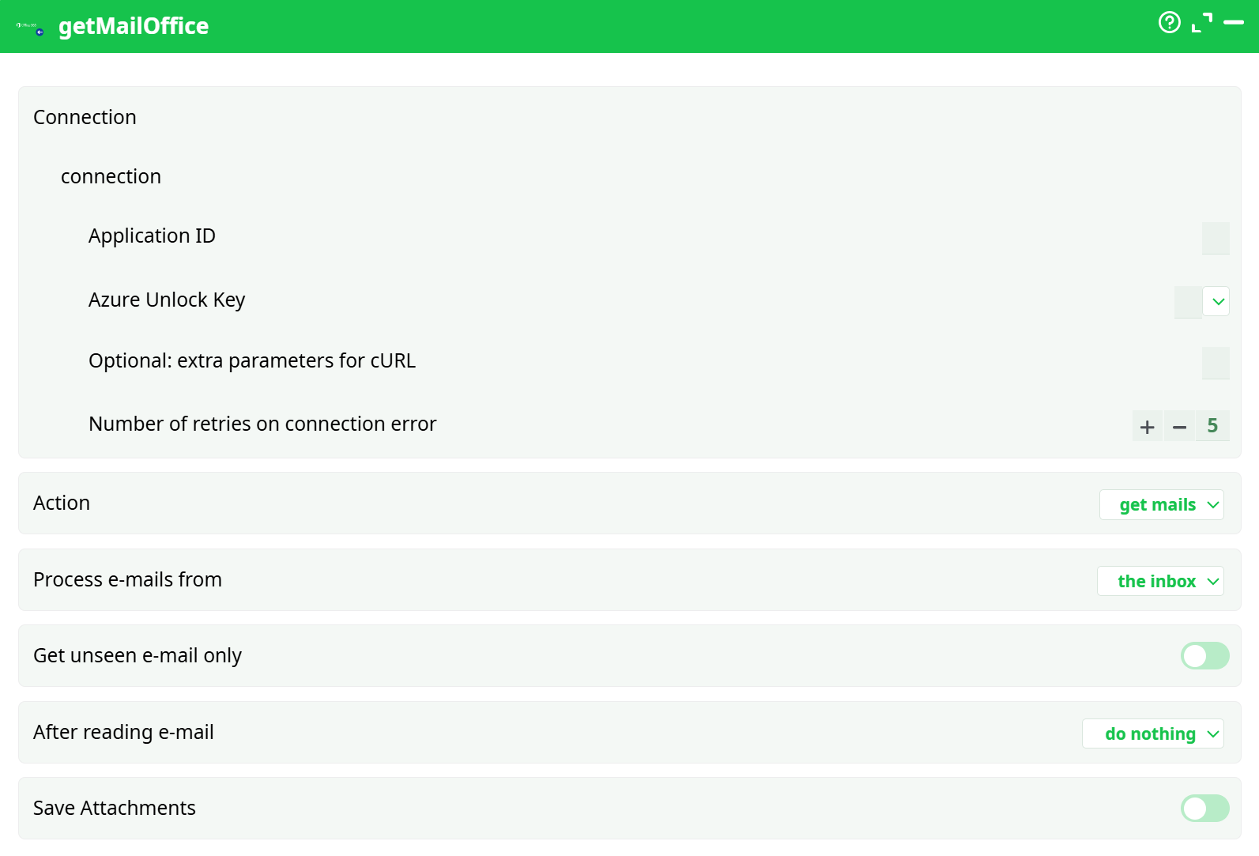Click the Azure Unlock Key chevron dropdown
This screenshot has height=856, width=1259.
pyautogui.click(x=1217, y=301)
